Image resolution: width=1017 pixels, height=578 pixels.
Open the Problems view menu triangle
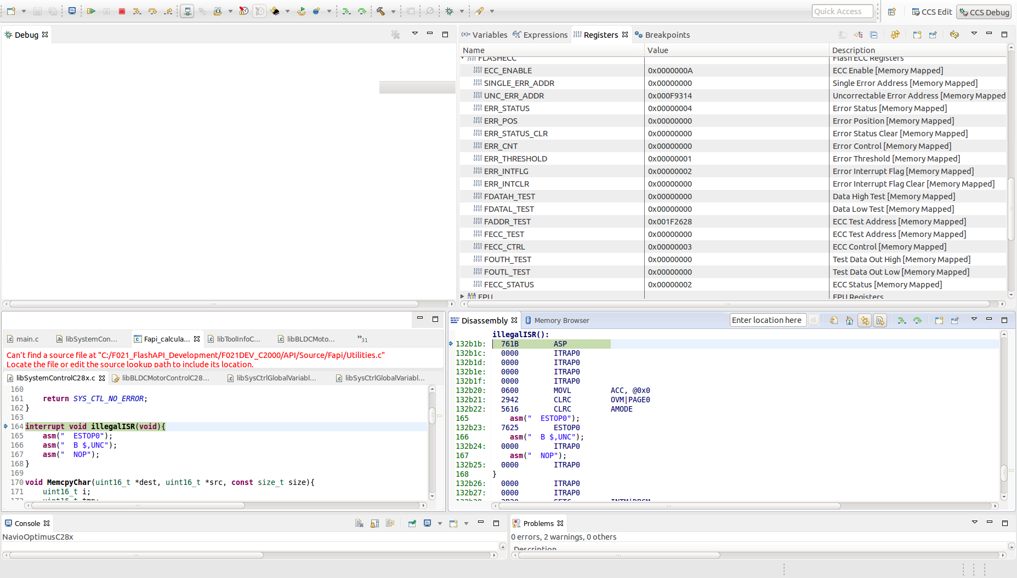(975, 522)
